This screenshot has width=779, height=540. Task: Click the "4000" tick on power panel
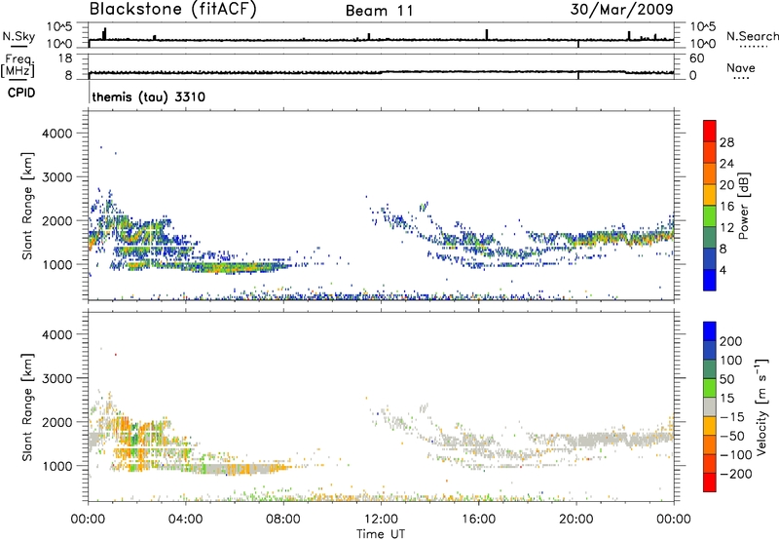(x=57, y=134)
